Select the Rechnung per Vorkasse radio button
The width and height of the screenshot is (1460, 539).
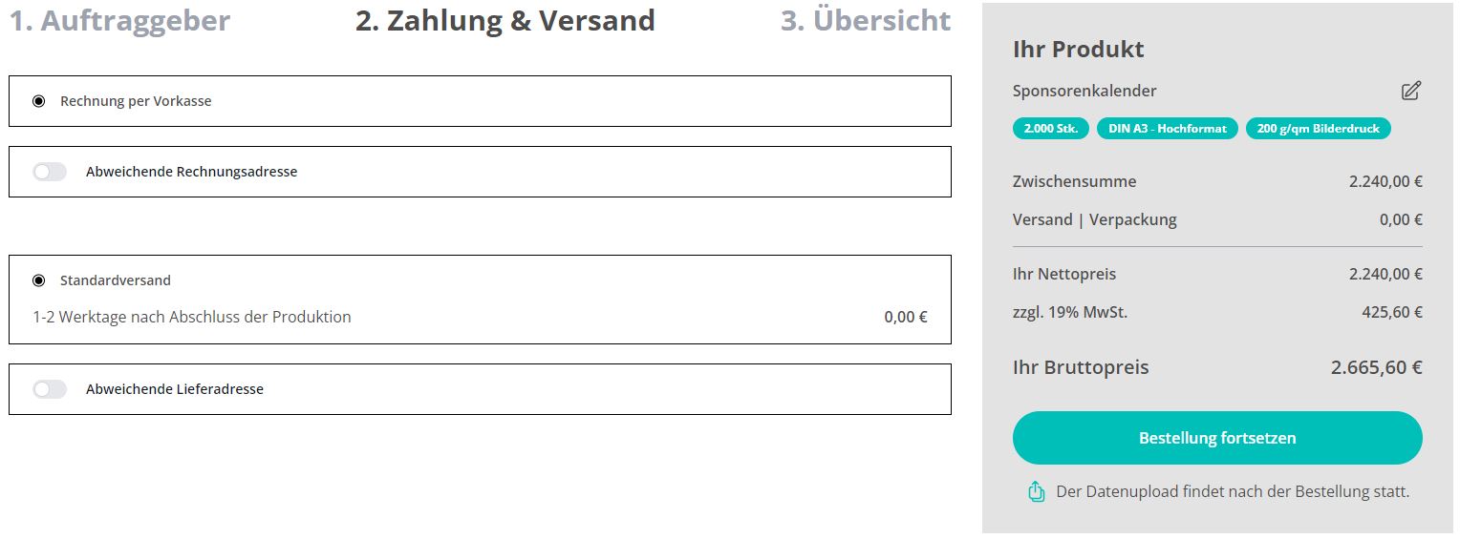(38, 101)
